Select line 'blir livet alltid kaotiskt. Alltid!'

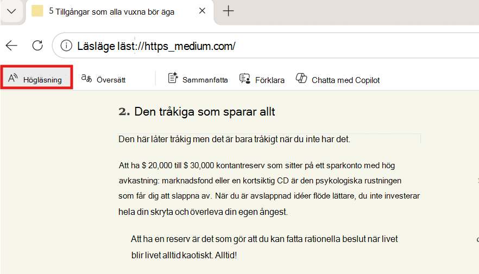pyautogui.click(x=184, y=255)
